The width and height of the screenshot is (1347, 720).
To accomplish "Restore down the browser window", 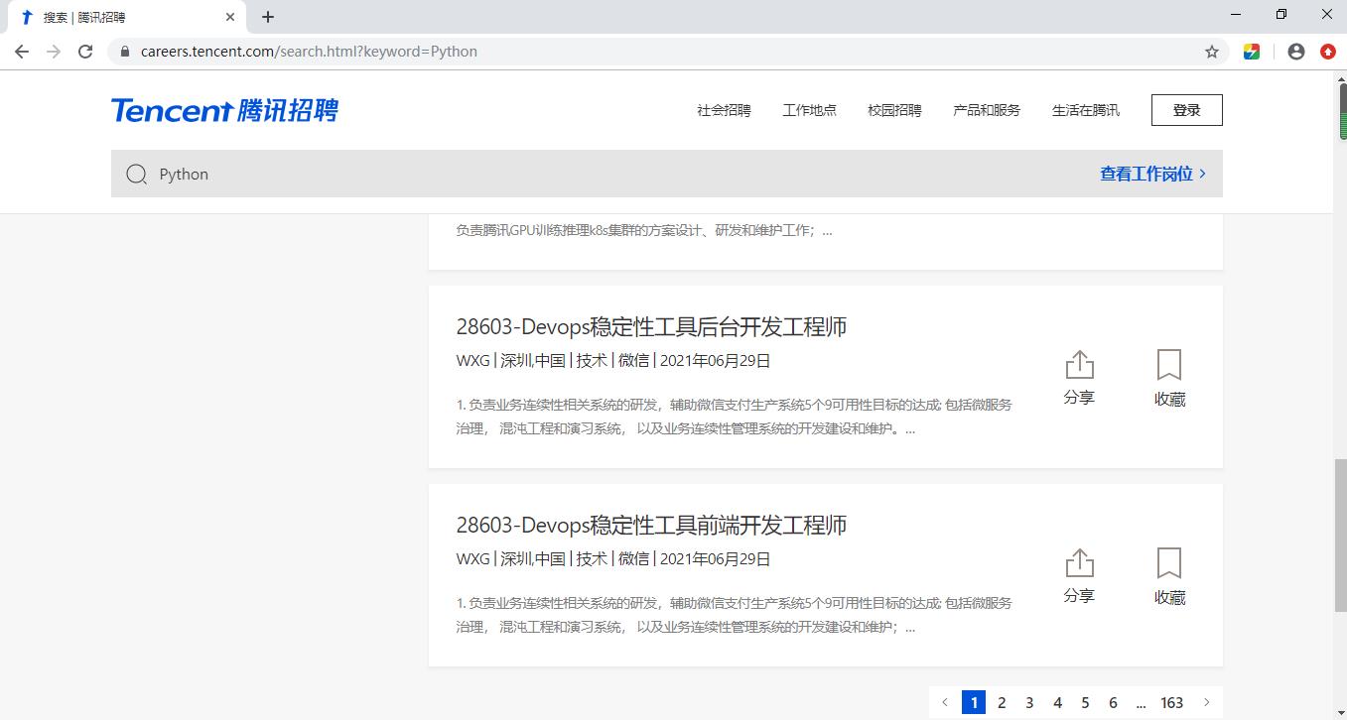I will point(1281,15).
